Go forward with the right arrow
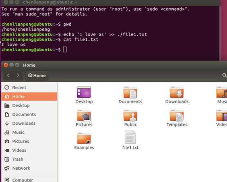 [x=18, y=75]
